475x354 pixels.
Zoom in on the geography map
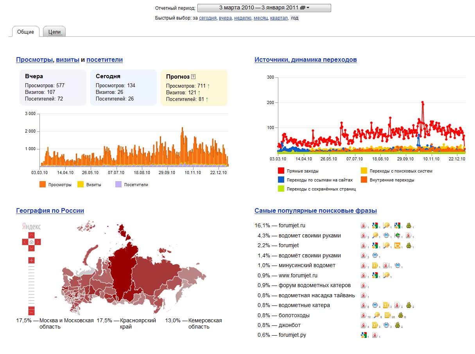(x=31, y=260)
